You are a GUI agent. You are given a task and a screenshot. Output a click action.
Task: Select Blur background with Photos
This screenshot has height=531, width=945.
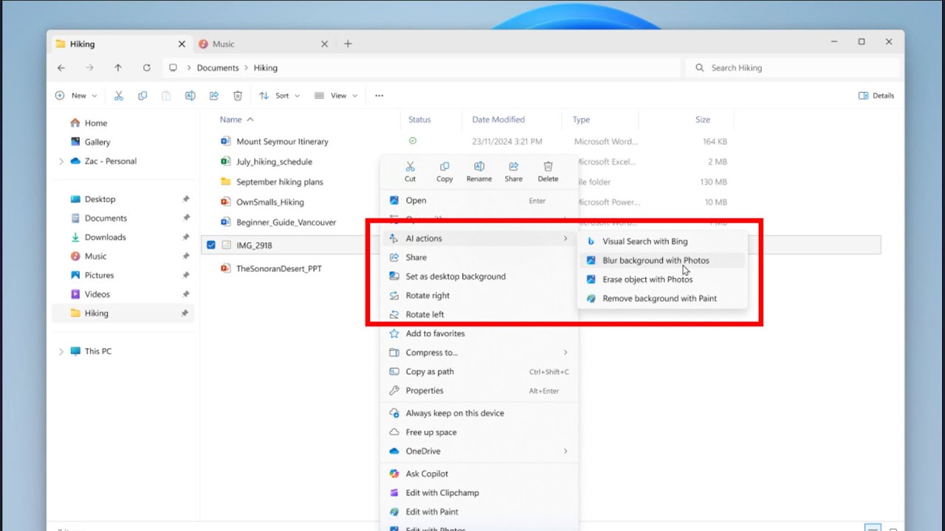[662, 260]
